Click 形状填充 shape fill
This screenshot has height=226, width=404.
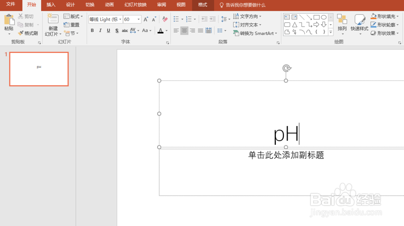(x=385, y=16)
